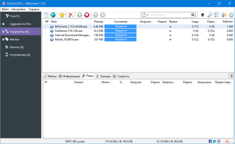This screenshot has height=144, width=235.
Task: Click status icon of BitTorrent_7.10.5.45356.exe
Action: (52, 27)
